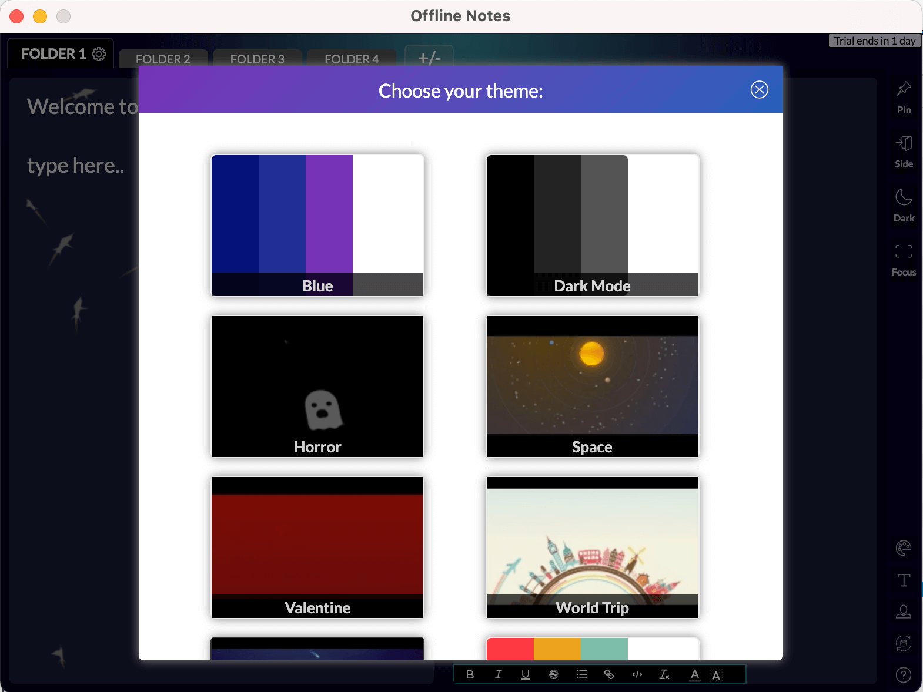Click the sync icon in the sidebar
The height and width of the screenshot is (692, 923).
click(x=904, y=643)
